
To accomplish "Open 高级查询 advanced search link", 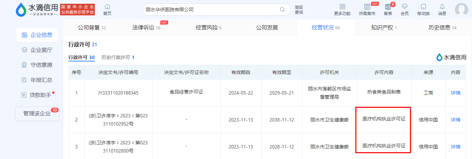I will coord(299,10).
